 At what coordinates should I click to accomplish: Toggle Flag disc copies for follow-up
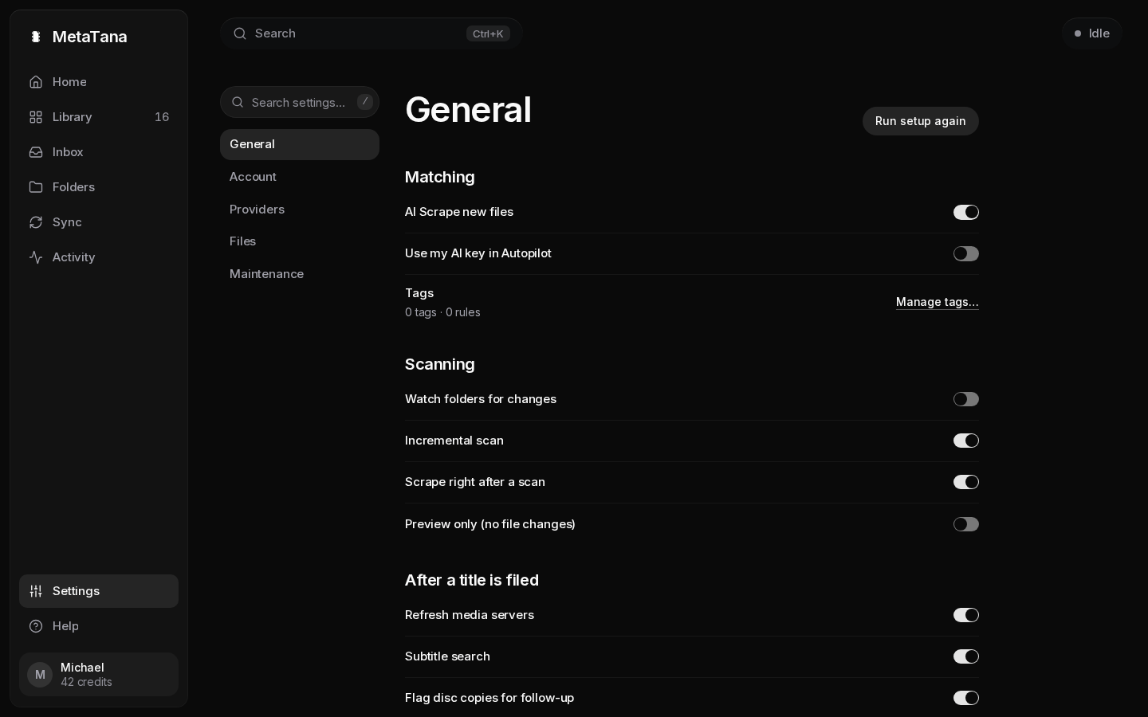(x=966, y=698)
